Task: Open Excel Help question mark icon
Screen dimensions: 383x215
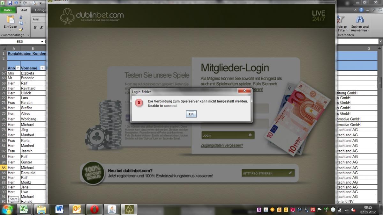Action: tap(361, 10)
